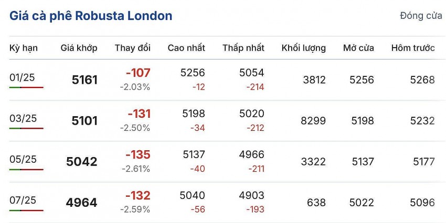Click the green-red bar under 01/25

26,87
